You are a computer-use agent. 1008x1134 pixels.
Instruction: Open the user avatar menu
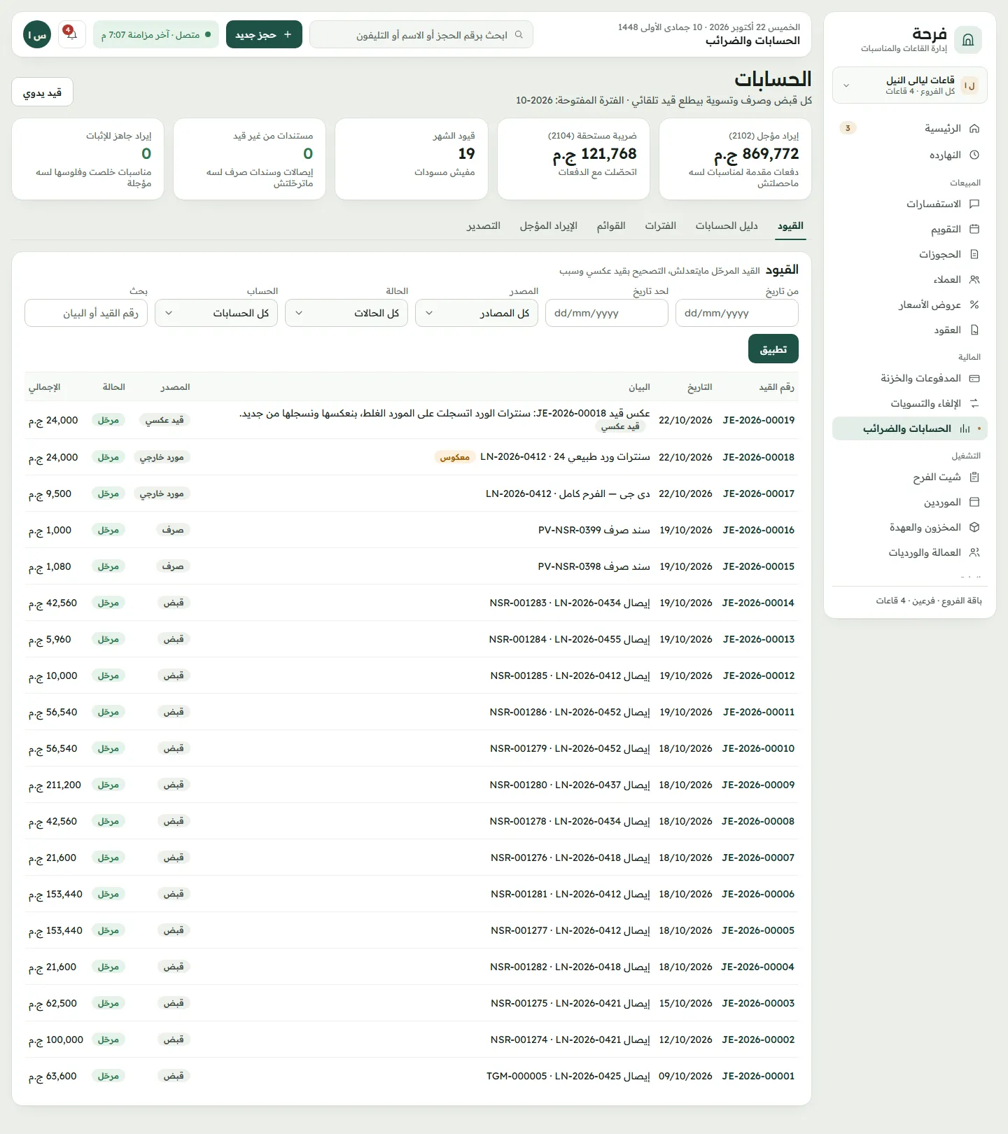pyautogui.click(x=37, y=34)
